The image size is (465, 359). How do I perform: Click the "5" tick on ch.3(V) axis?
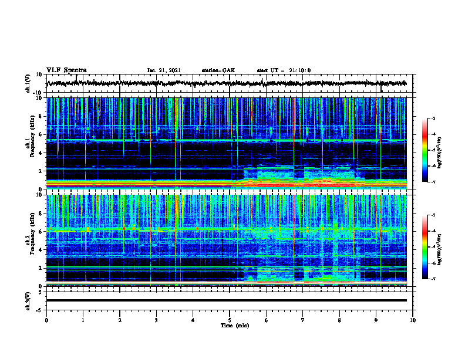point(41,292)
